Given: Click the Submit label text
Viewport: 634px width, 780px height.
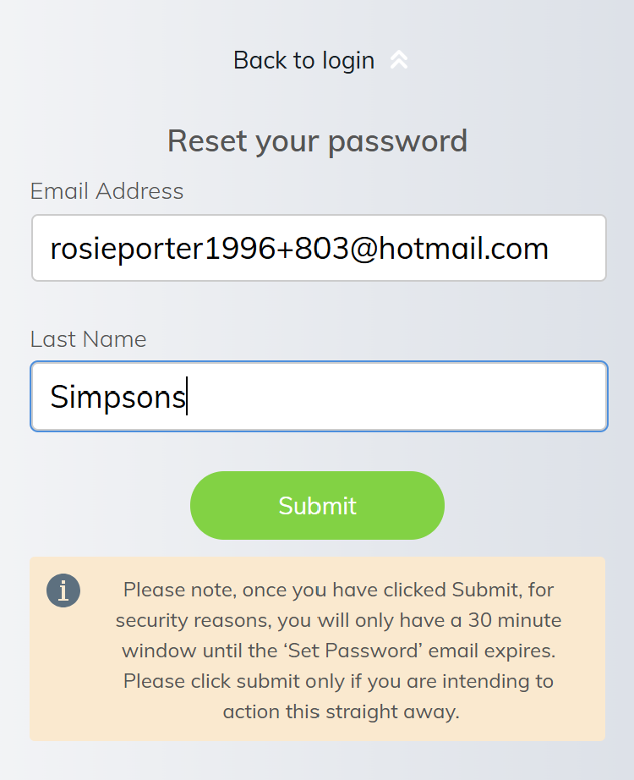Looking at the screenshot, I should pyautogui.click(x=317, y=506).
